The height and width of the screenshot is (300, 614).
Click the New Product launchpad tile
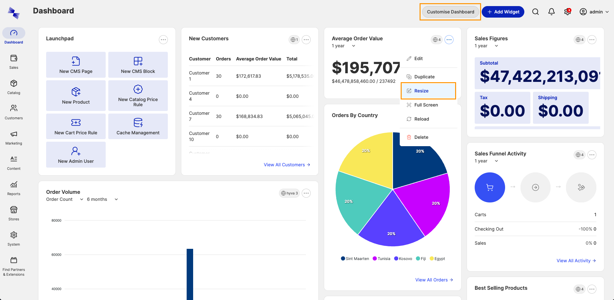(x=76, y=96)
